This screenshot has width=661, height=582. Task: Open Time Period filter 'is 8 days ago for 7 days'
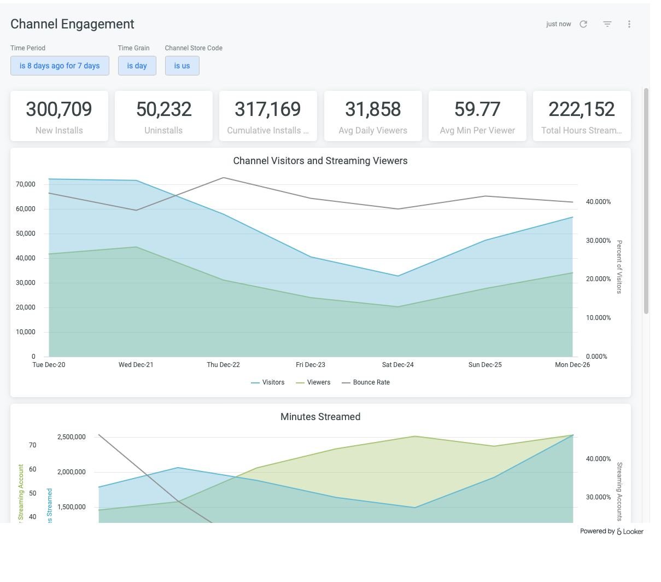click(60, 66)
